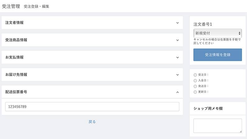Image resolution: width=247 pixels, height=139 pixels.
Task: Click the clock icon beside 受注日
Action: [195, 75]
